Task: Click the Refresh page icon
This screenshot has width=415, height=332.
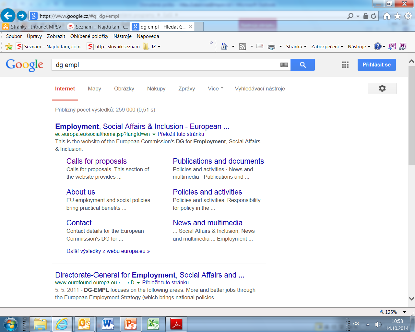Action: [373, 16]
